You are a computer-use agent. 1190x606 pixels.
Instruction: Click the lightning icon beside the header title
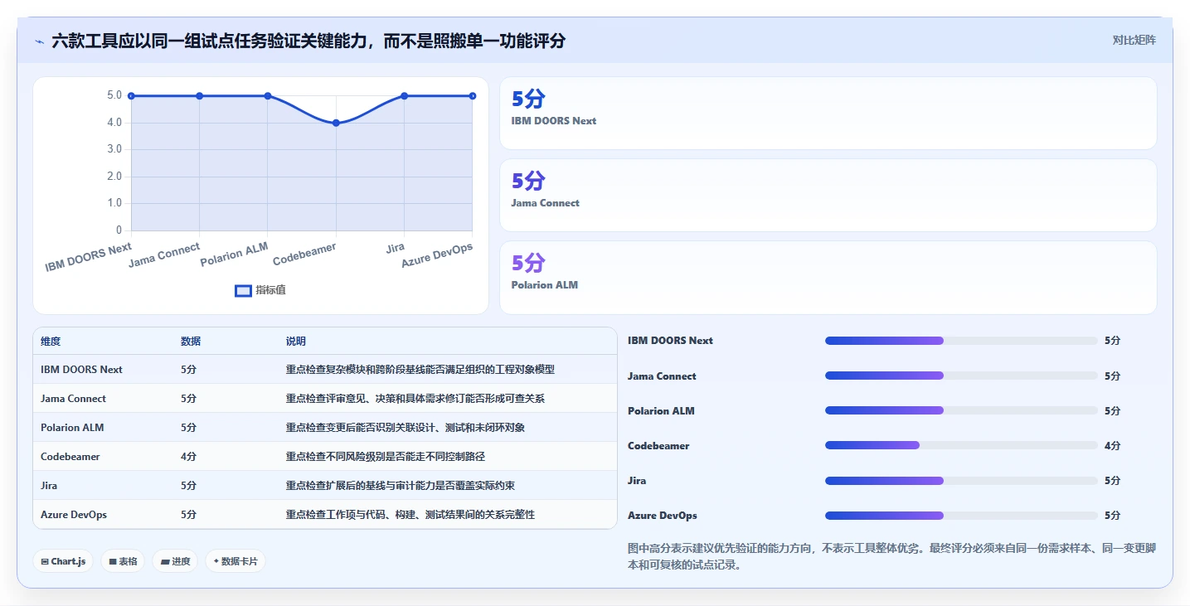click(39, 41)
